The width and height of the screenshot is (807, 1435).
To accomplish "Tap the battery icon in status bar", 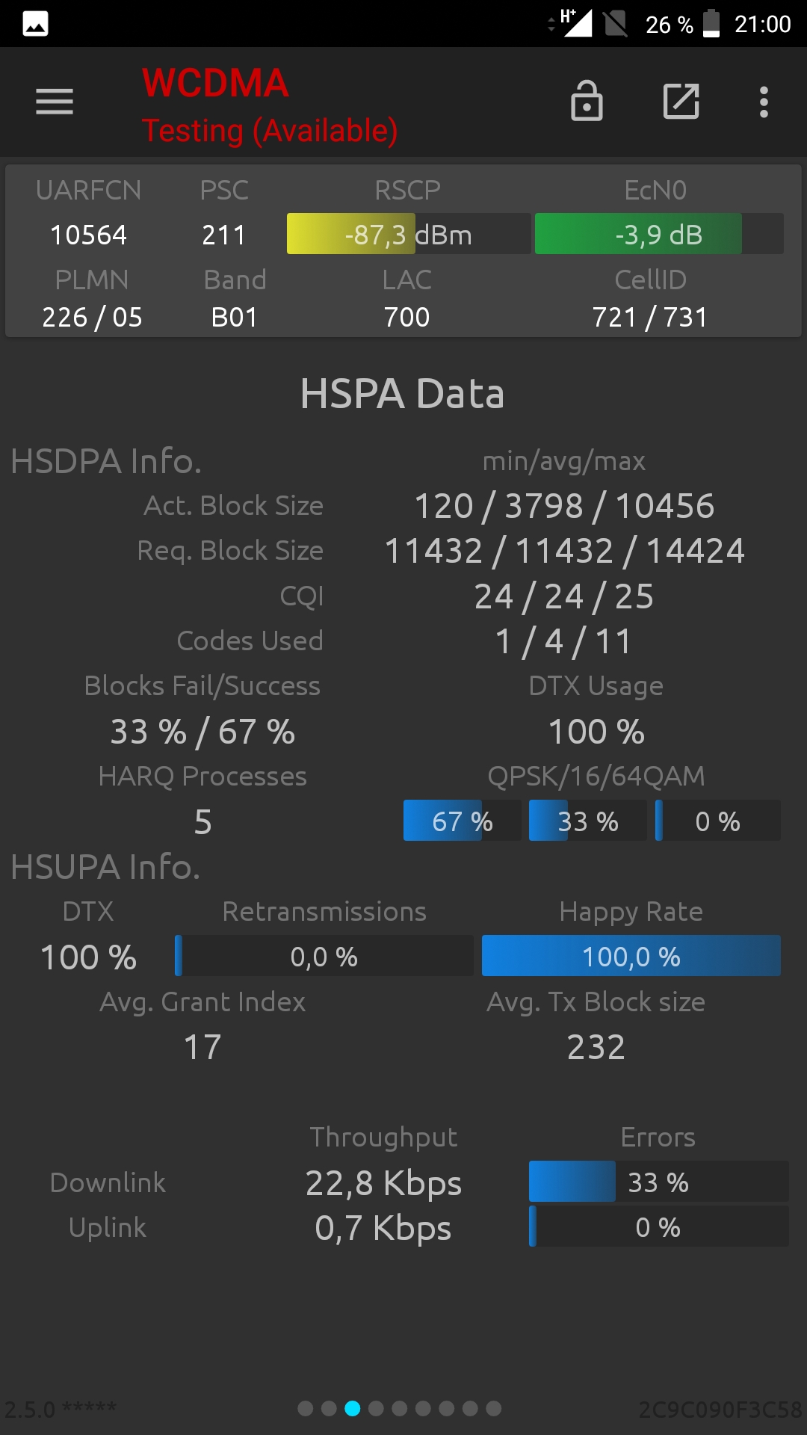I will pos(712,23).
